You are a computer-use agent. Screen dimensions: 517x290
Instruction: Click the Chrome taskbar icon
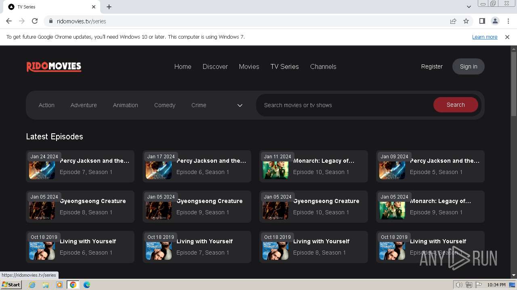point(73,285)
